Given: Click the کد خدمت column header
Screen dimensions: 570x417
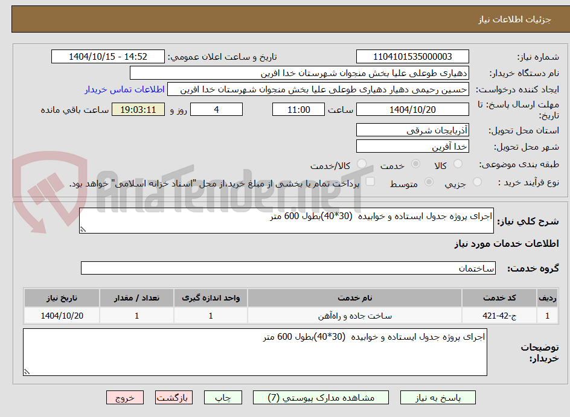Looking at the screenshot, I should pos(499,298).
